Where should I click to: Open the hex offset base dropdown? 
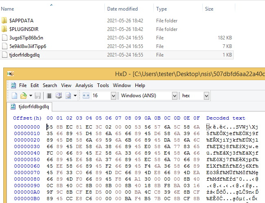click(206, 96)
